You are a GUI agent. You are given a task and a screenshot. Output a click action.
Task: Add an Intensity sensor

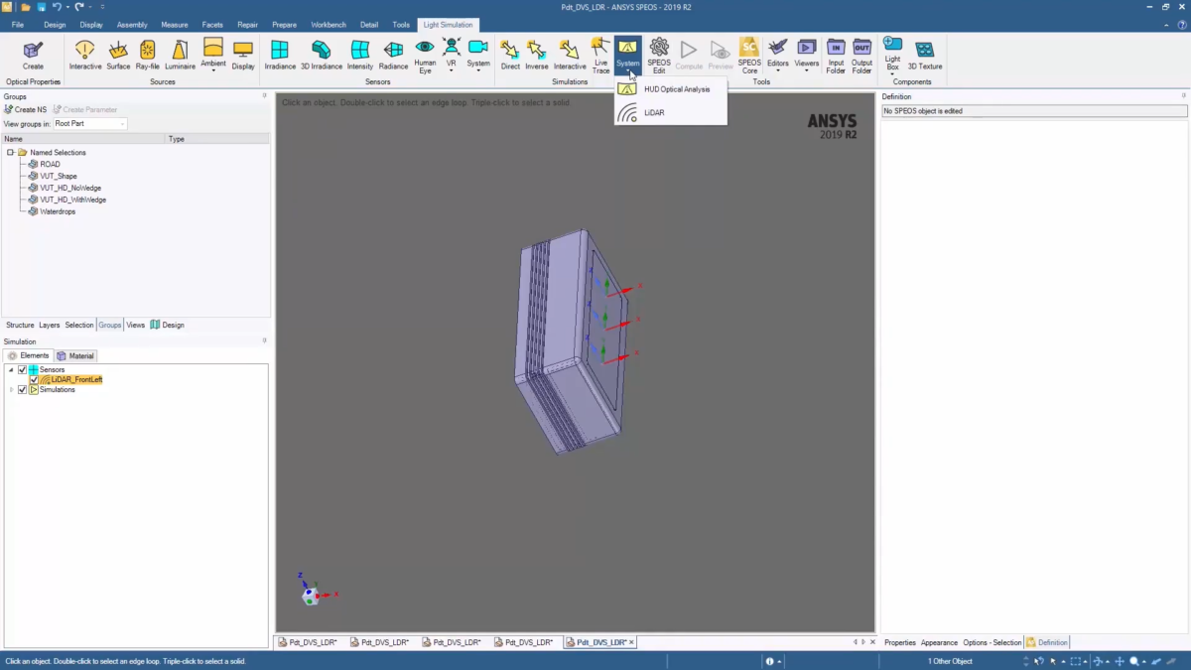click(360, 55)
